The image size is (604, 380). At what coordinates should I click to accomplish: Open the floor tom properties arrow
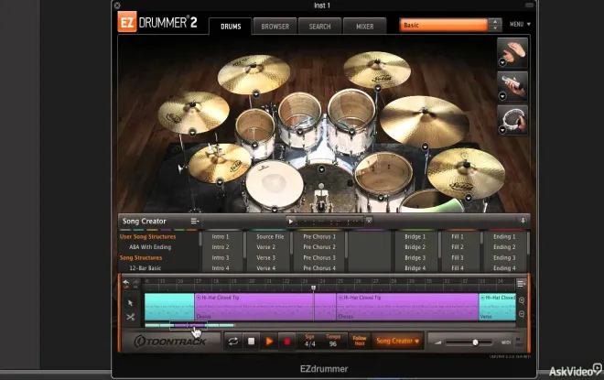pyautogui.click(x=381, y=198)
